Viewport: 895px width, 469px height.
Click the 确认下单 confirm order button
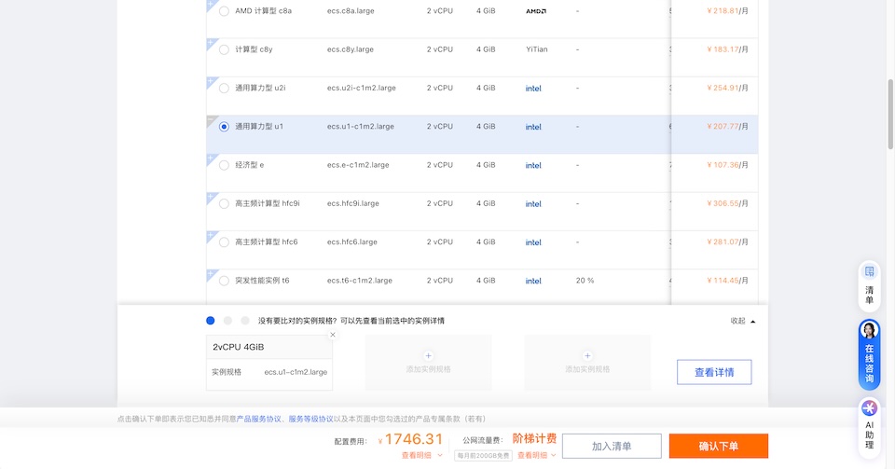718,446
